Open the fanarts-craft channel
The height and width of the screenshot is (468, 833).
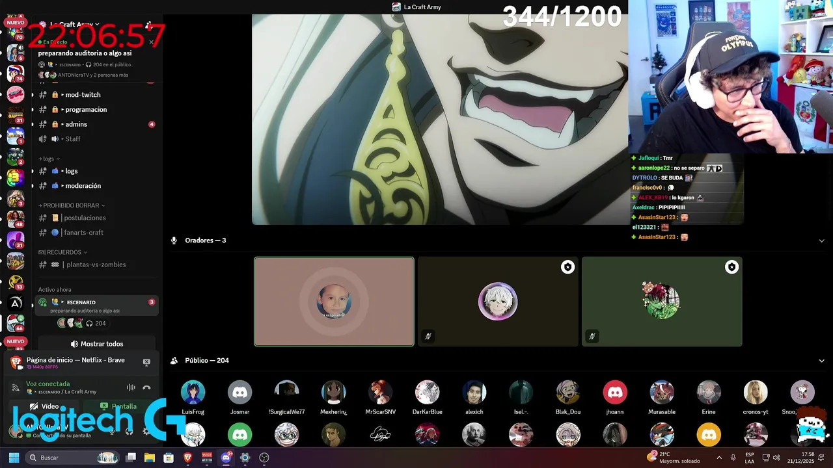(95, 233)
